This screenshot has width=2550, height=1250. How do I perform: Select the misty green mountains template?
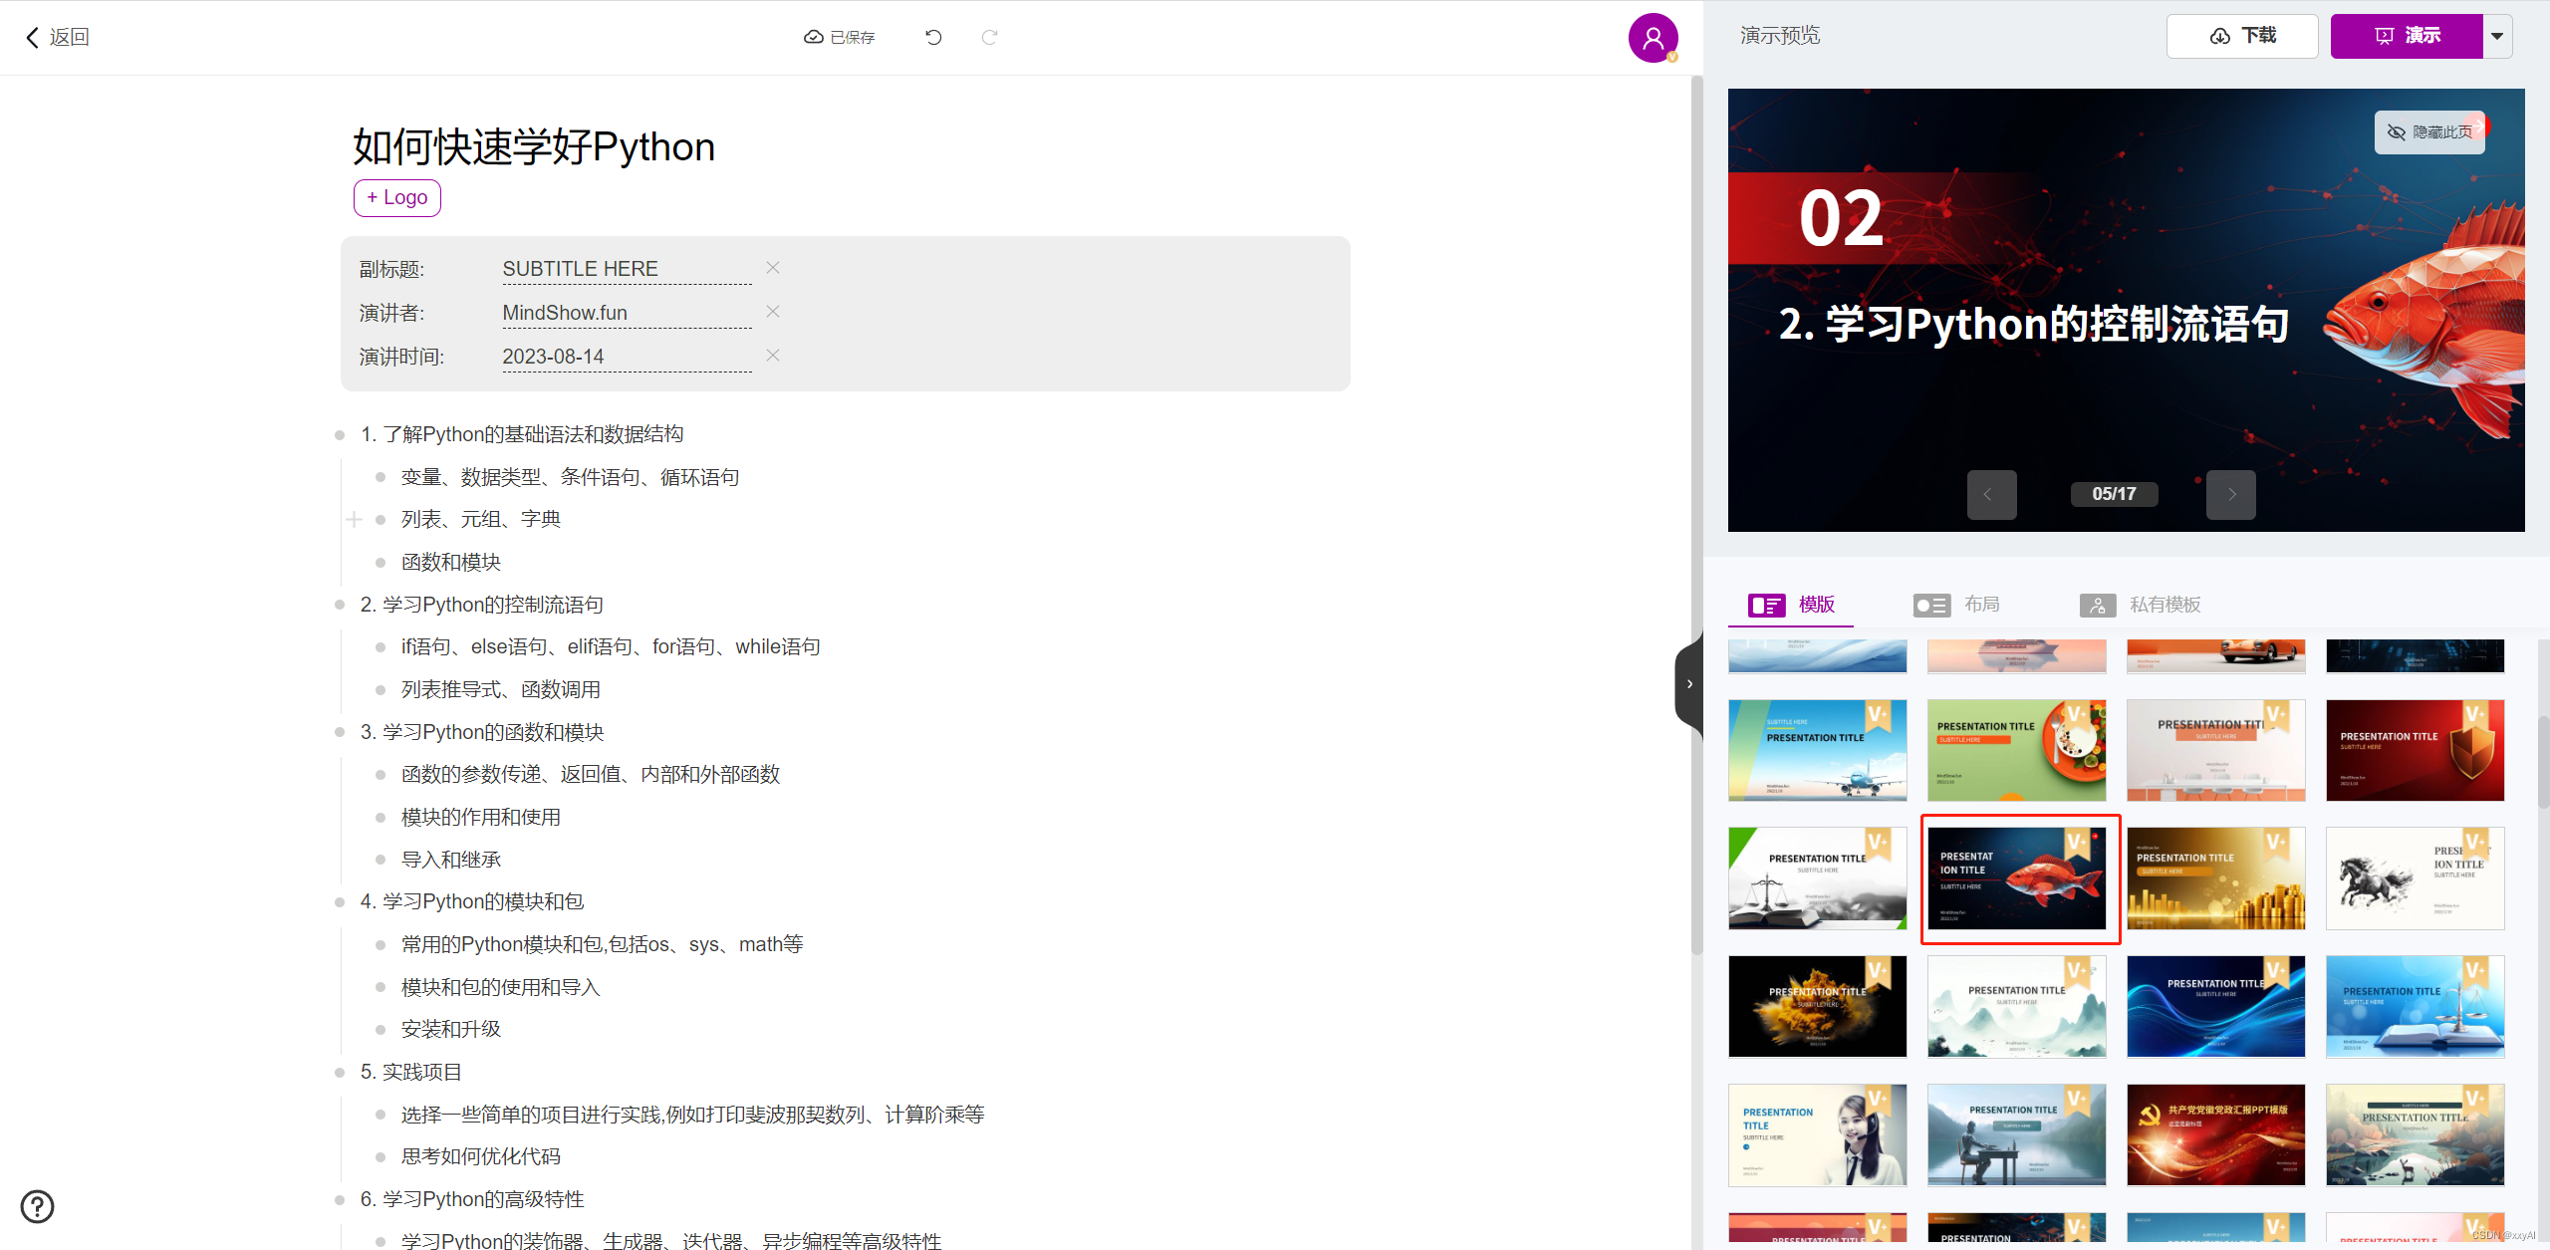tap(2017, 1006)
